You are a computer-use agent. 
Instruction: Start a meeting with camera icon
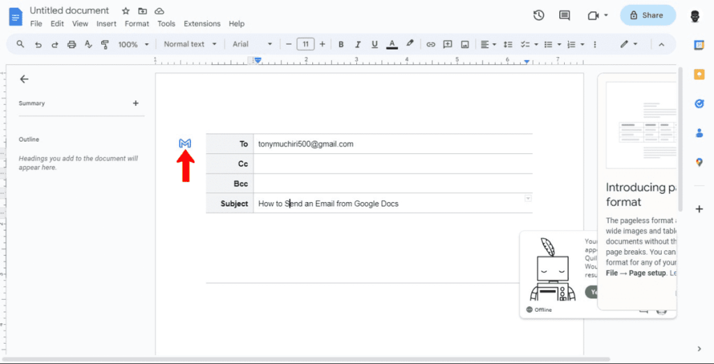[593, 15]
